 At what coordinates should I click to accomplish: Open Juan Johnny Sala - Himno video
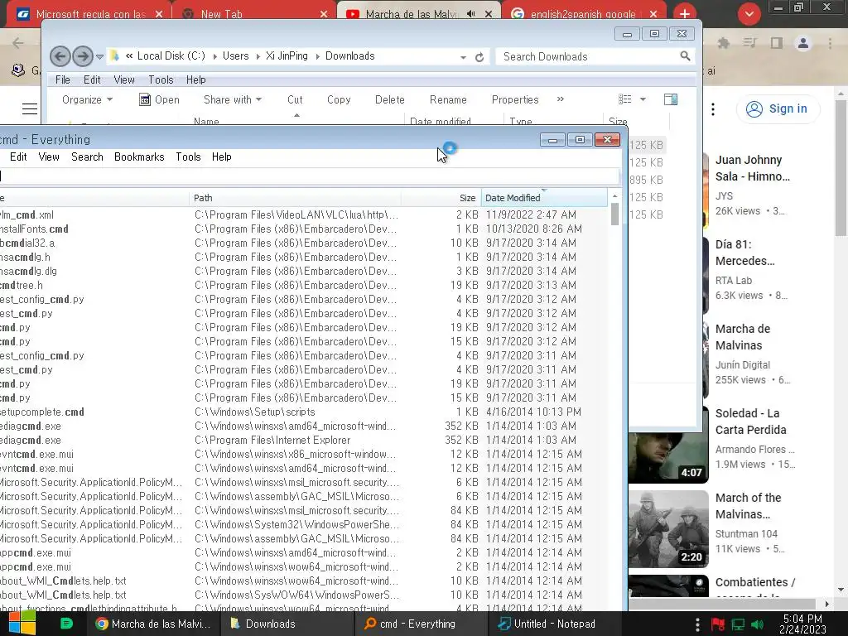[752, 168]
